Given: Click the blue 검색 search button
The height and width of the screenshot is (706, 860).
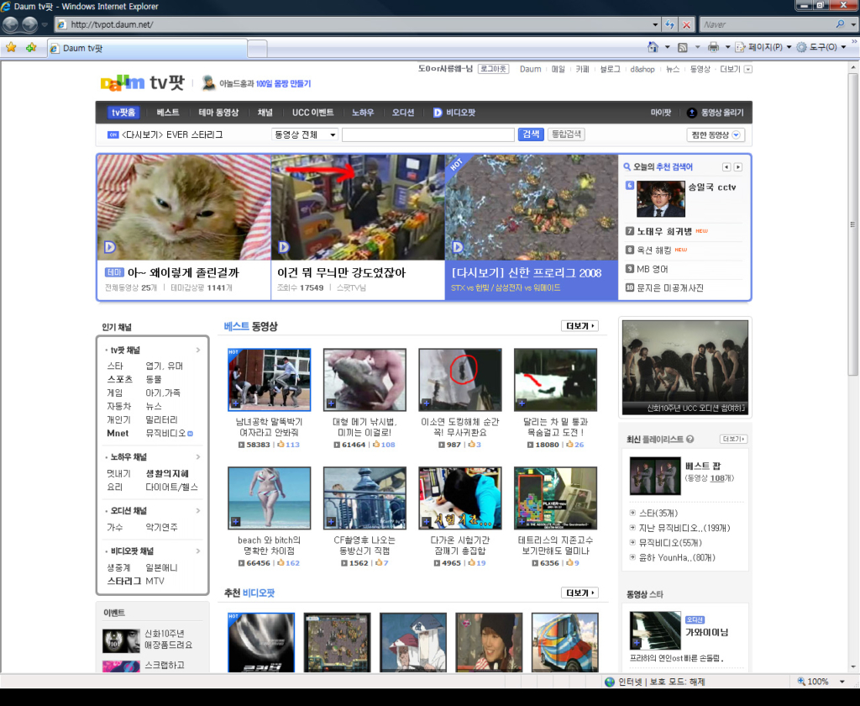Looking at the screenshot, I should click(x=531, y=134).
